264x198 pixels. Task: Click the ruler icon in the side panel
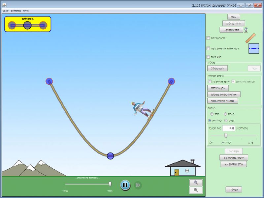pos(250,38)
